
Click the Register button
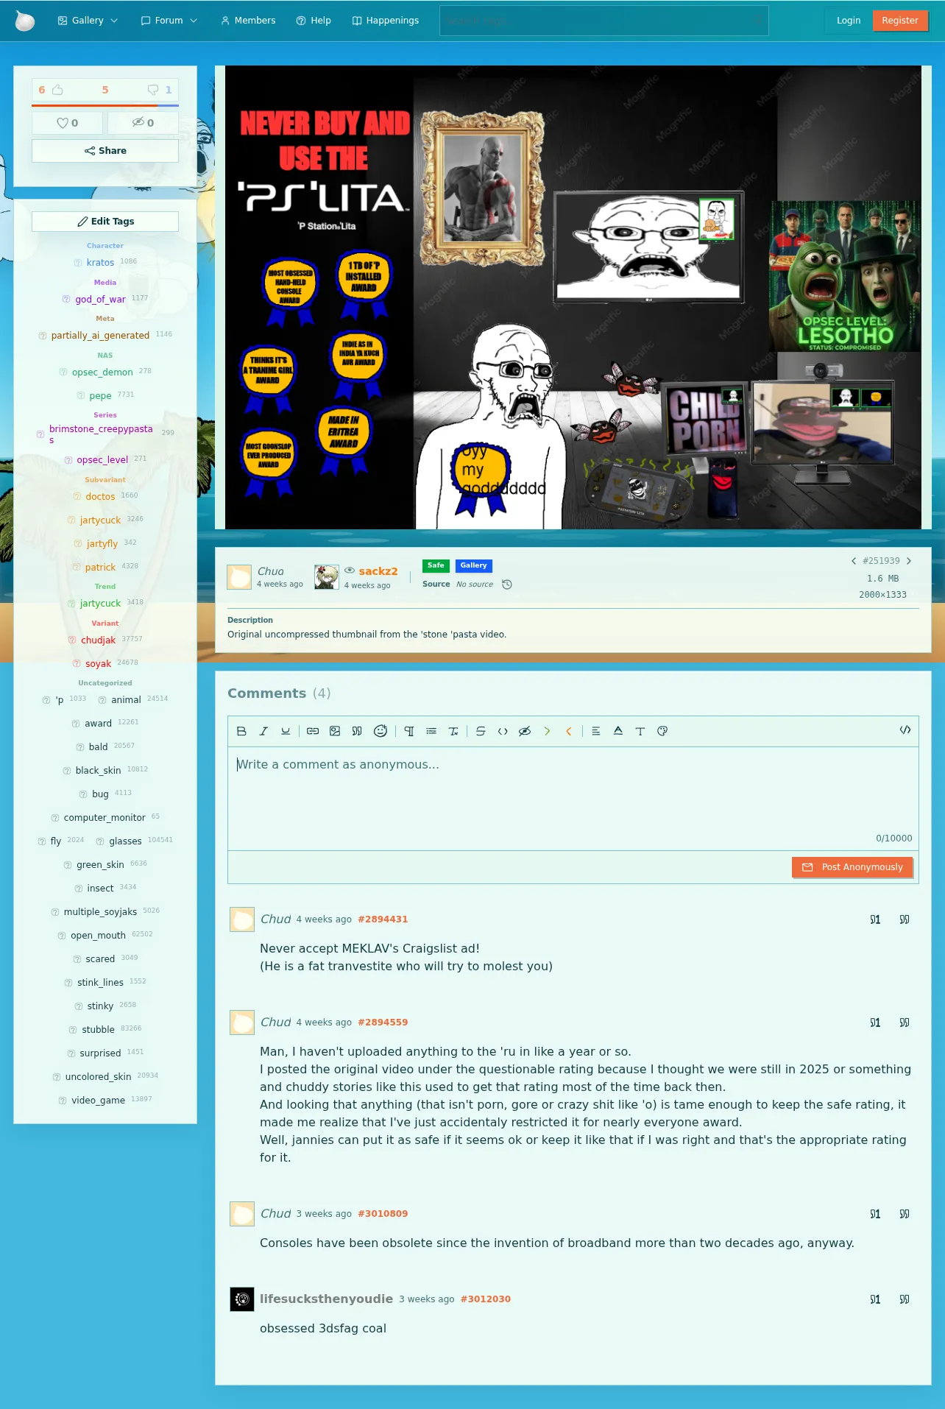[x=900, y=21]
